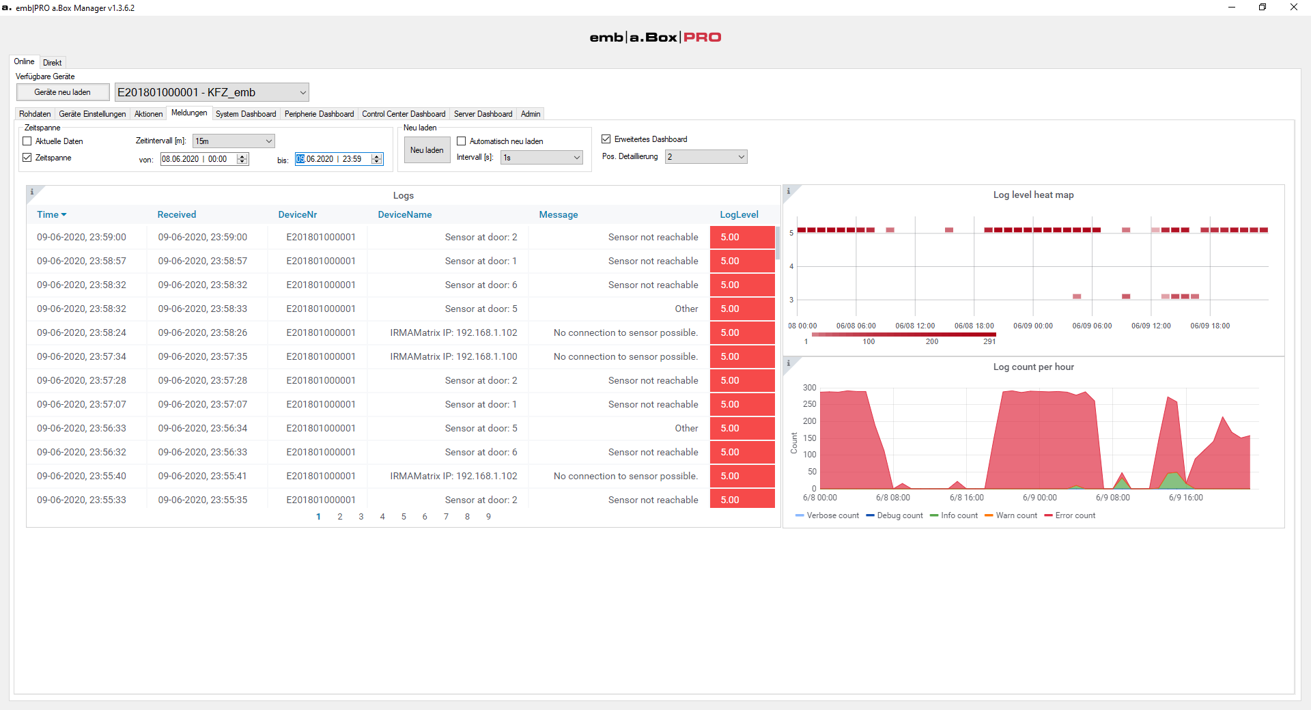Click the Log count per hour info icon
The width and height of the screenshot is (1311, 710).
(x=788, y=363)
